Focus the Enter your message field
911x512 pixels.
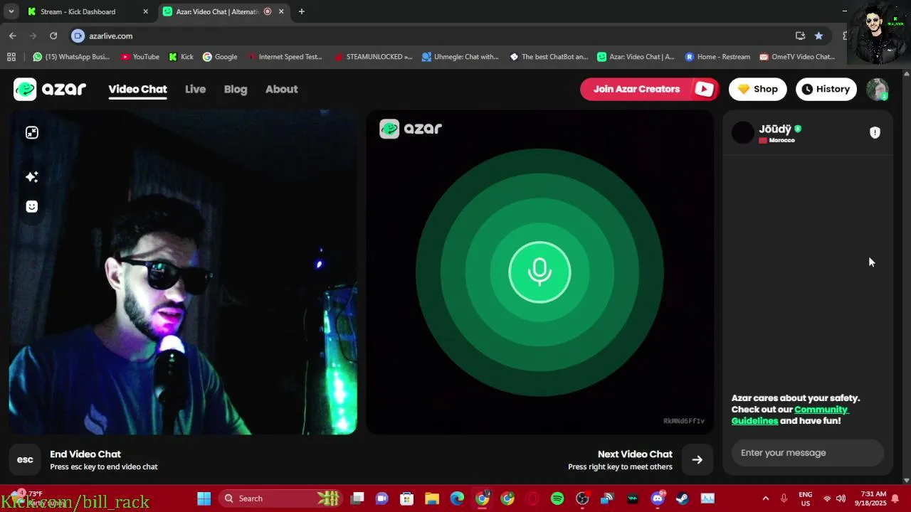point(808,452)
